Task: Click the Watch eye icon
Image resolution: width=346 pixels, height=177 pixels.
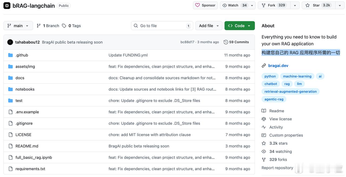Action: [225, 5]
